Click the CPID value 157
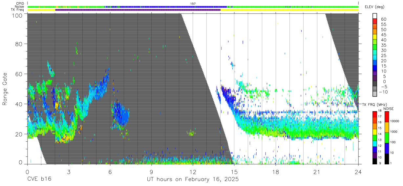 193,4
